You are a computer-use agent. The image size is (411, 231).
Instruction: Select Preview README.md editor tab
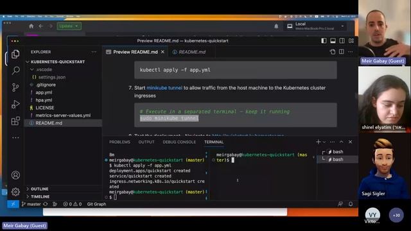coord(135,52)
